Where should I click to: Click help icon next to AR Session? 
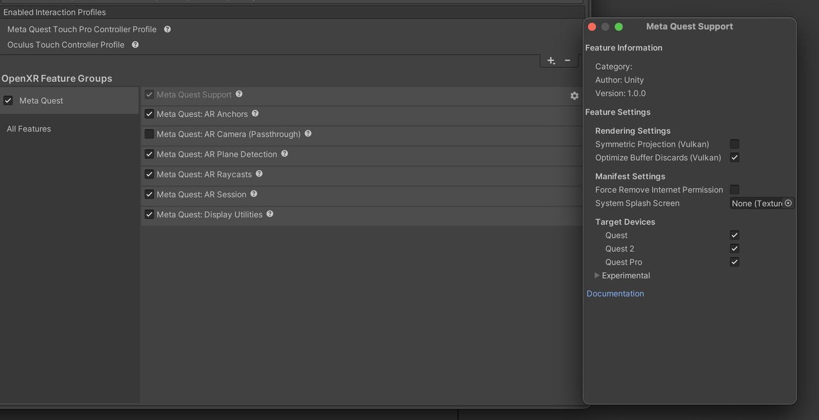[x=253, y=193]
